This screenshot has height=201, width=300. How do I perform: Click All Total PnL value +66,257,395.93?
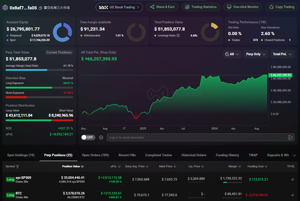coord(99,59)
